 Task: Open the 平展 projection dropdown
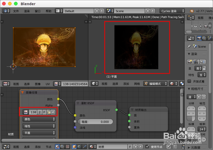coord(39,133)
